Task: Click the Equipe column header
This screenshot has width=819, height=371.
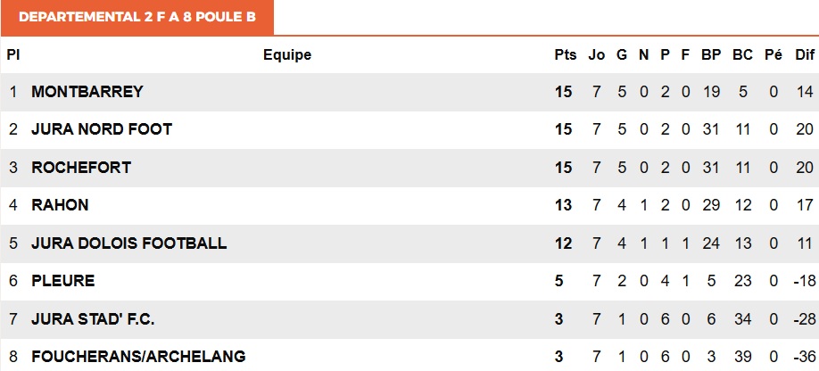Action: (x=287, y=54)
